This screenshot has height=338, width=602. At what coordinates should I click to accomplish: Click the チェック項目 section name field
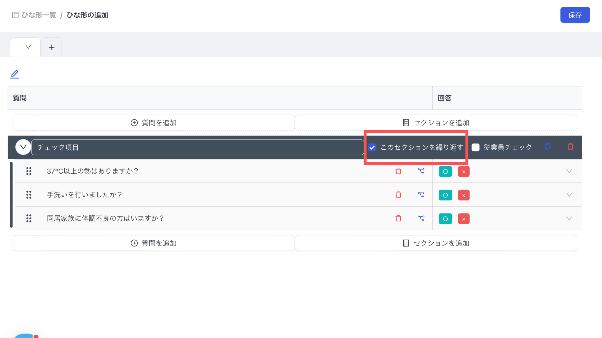[x=197, y=147]
